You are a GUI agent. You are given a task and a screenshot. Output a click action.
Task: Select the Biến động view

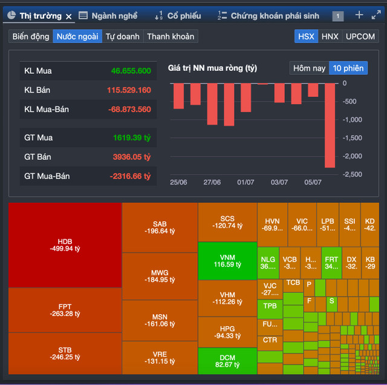pos(31,36)
